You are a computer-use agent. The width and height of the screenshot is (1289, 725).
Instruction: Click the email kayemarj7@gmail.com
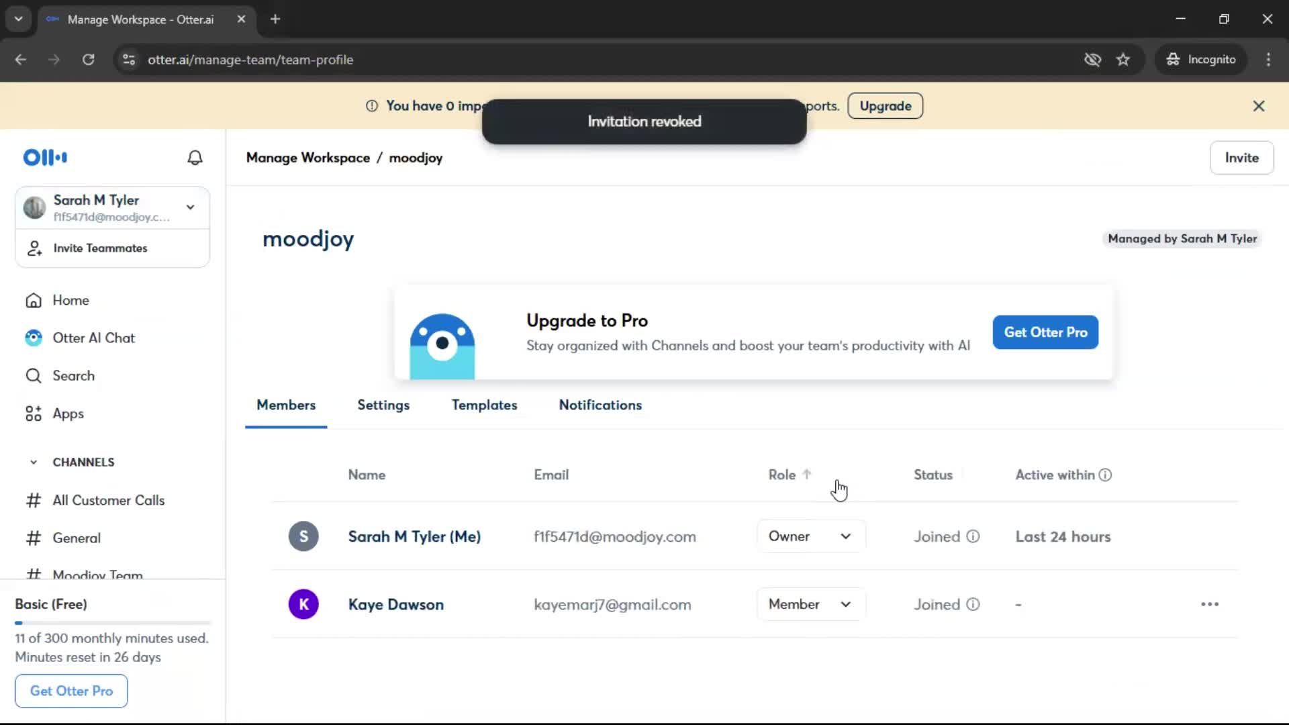click(x=612, y=605)
